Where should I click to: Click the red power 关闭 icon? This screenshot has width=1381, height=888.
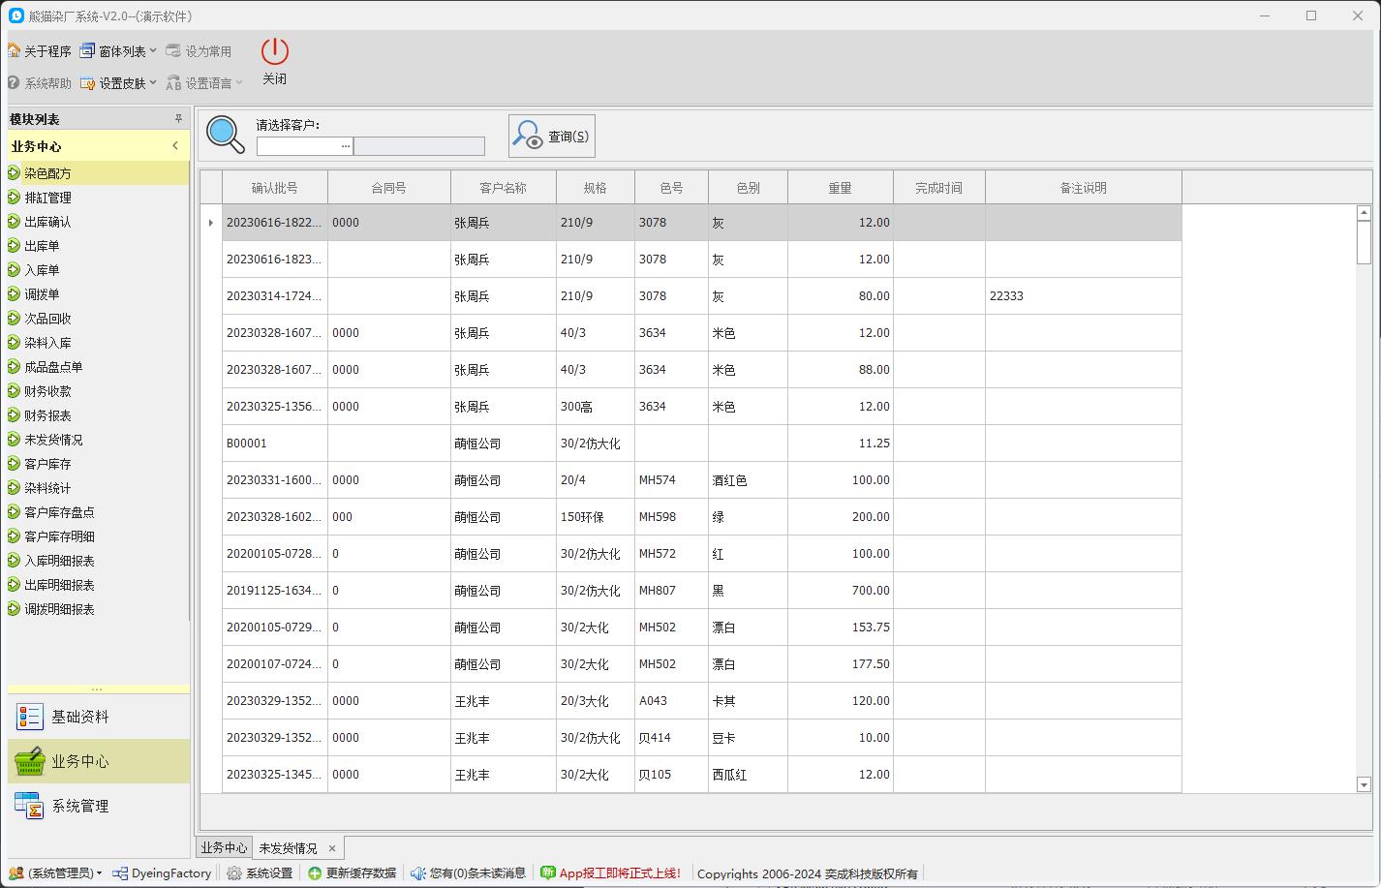pyautogui.click(x=275, y=52)
